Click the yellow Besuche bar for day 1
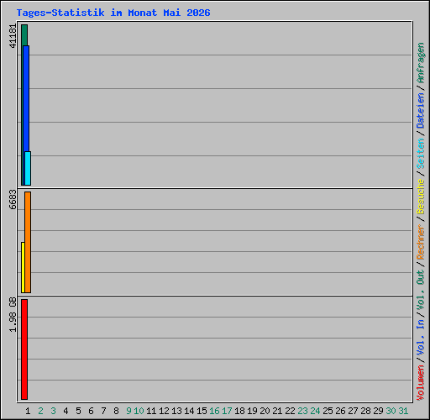Viewport: 430px width, 420px height. tap(23, 267)
